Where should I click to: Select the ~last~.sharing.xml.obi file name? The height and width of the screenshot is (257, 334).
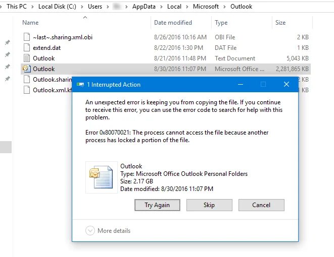[63, 37]
